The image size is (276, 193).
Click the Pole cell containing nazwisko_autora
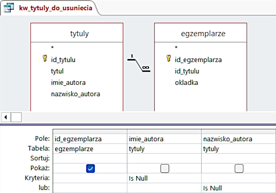[239, 139]
